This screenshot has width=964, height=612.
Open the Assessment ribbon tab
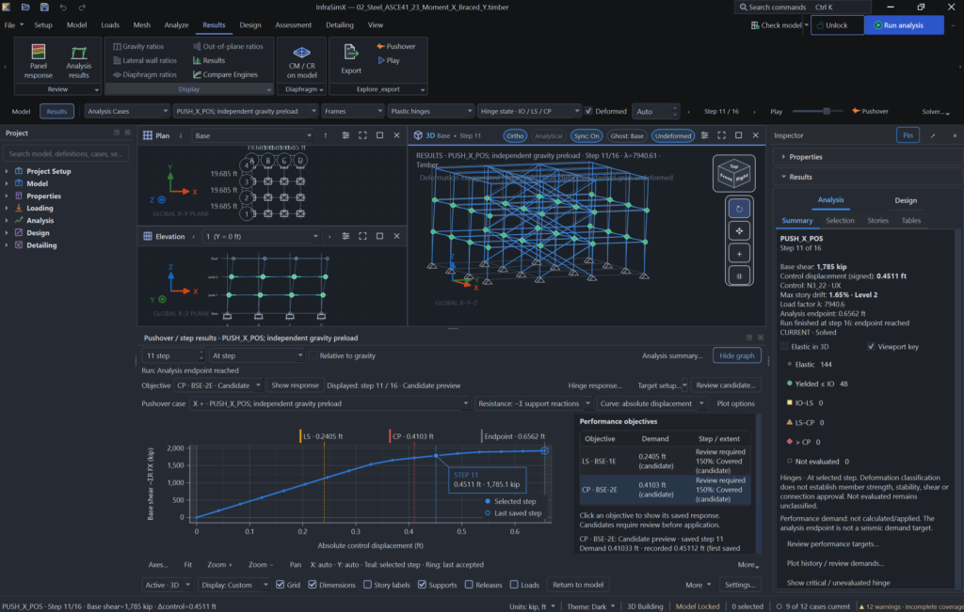pyautogui.click(x=294, y=25)
